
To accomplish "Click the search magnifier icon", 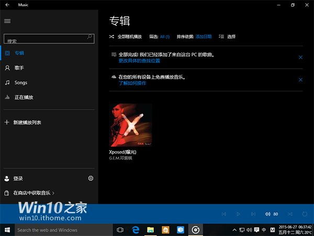I will coord(89,37).
